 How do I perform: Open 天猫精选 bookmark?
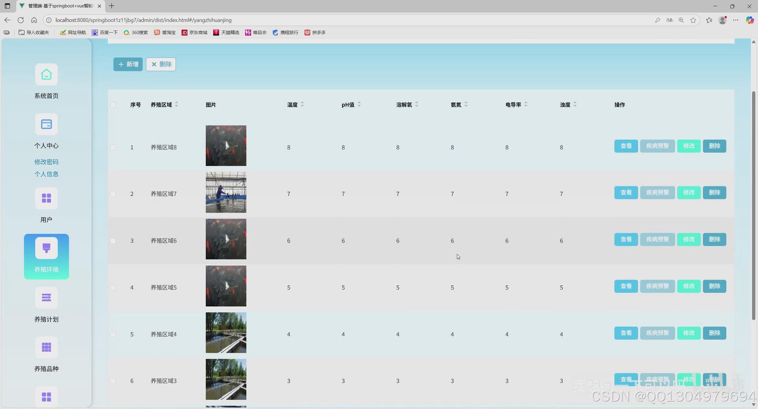[226, 32]
